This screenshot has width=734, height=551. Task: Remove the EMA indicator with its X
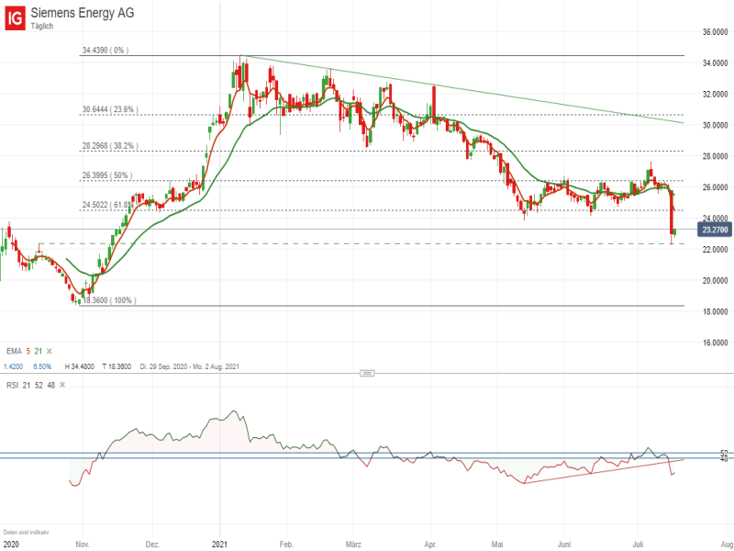[50, 352]
